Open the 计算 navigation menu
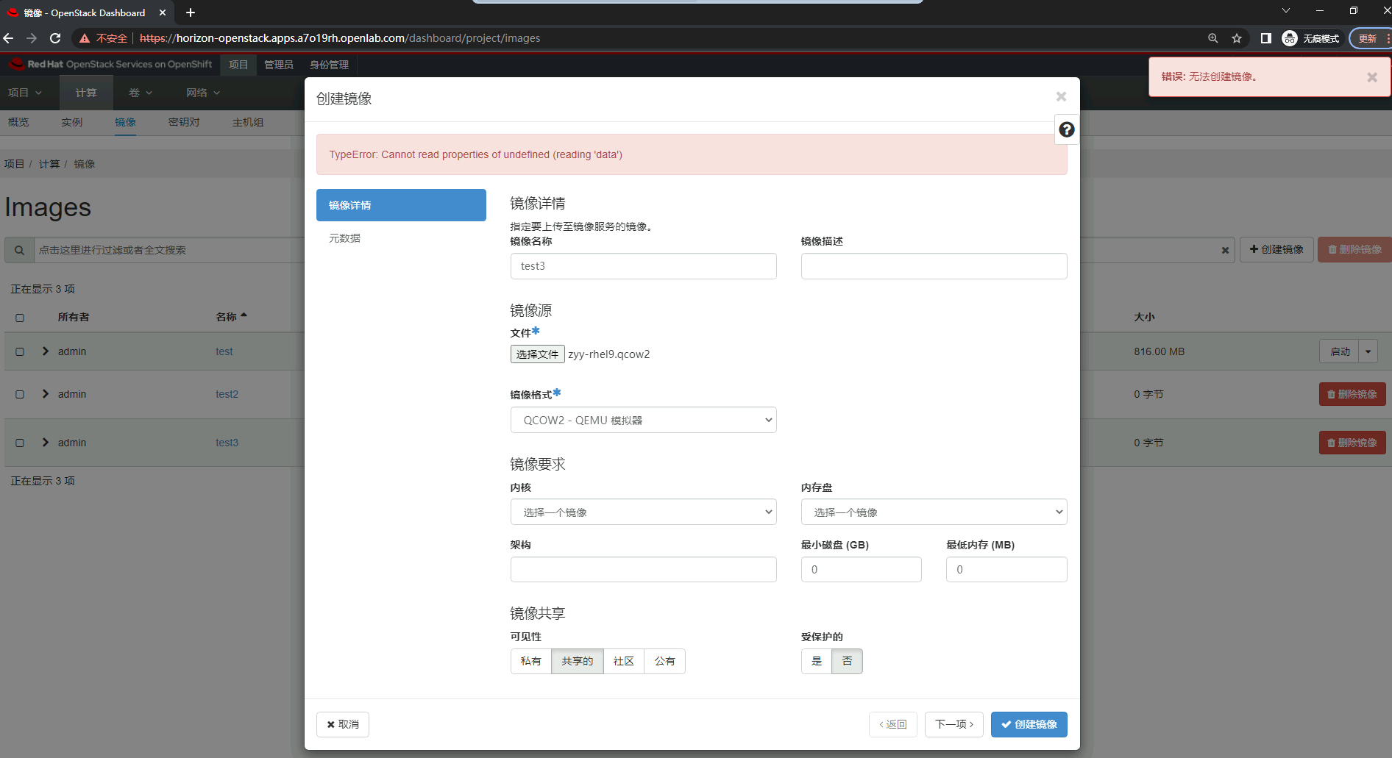Screen dimensions: 1392x758 coord(86,93)
